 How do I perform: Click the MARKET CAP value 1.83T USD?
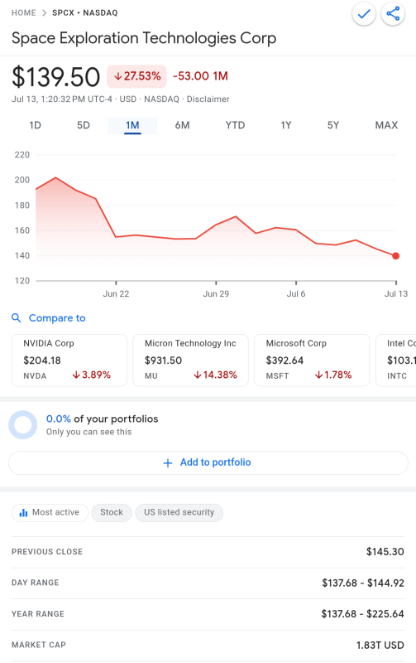coord(380,646)
